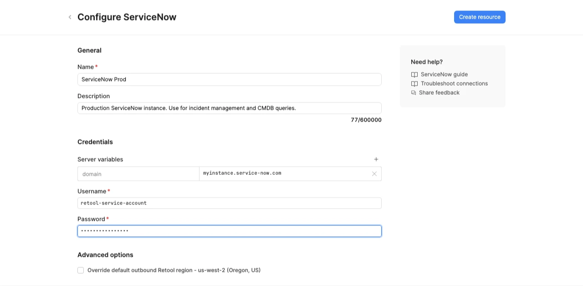Image resolution: width=583 pixels, height=286 pixels.
Task: Click the Username field with retool-service-account
Action: tap(229, 203)
